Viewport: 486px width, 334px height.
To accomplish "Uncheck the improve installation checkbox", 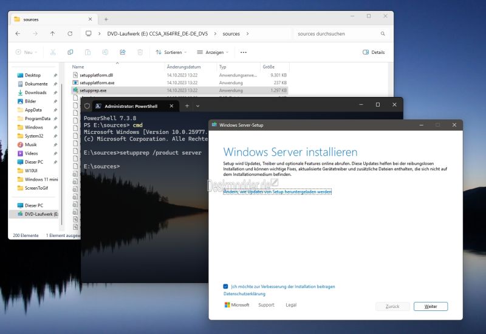I will (x=226, y=286).
